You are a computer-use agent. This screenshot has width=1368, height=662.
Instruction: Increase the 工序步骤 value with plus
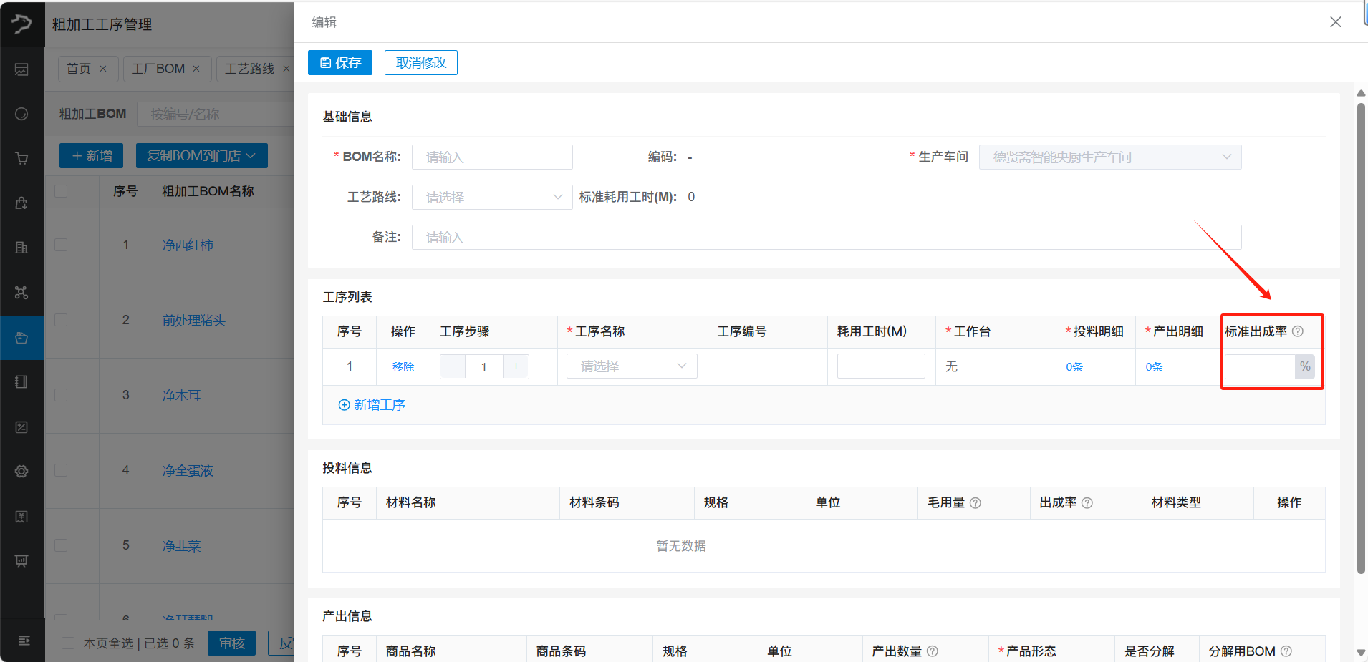(x=516, y=366)
